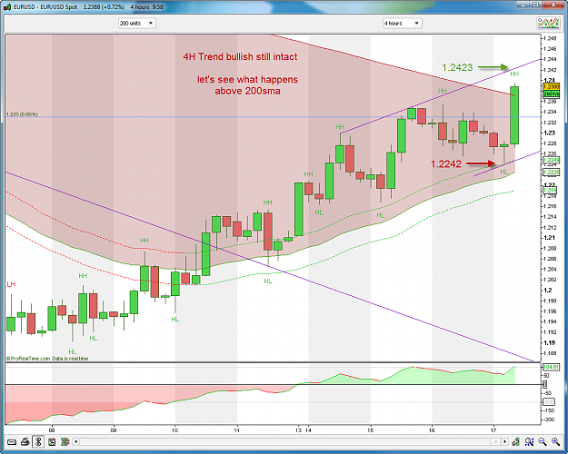Screen dimensions: 568x454
Task: Minimize the EURUSD chart window
Action: [x=522, y=5]
